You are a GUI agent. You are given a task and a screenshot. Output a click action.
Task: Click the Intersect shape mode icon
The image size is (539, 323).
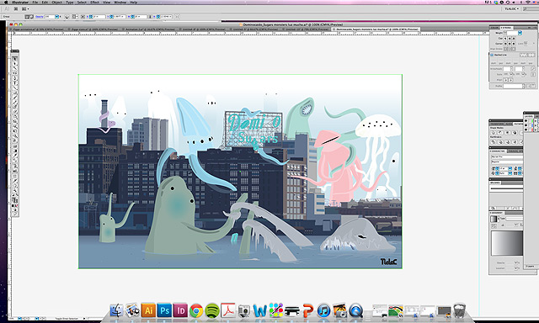[507, 133]
